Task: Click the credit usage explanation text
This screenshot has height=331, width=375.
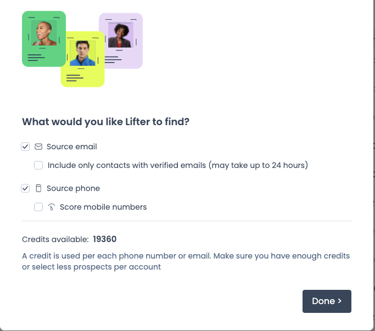Action: (186, 261)
